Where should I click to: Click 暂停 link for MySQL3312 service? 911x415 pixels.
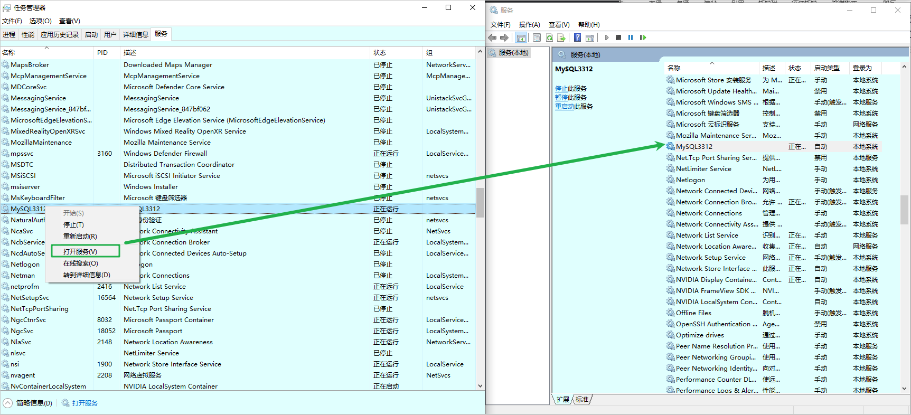point(561,97)
